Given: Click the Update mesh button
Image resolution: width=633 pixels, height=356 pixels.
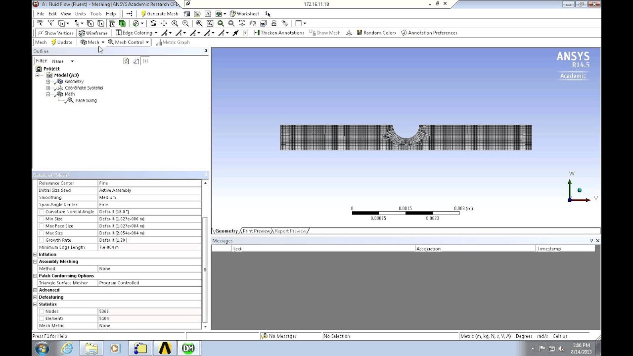Looking at the screenshot, I should [61, 42].
